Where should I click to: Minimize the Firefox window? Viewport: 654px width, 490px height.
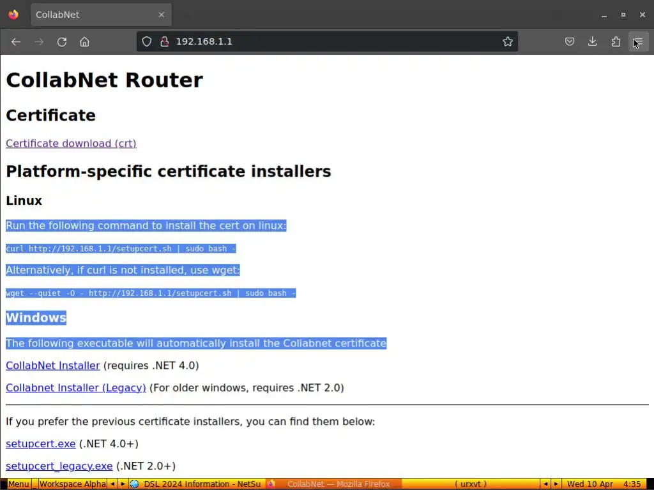604,15
